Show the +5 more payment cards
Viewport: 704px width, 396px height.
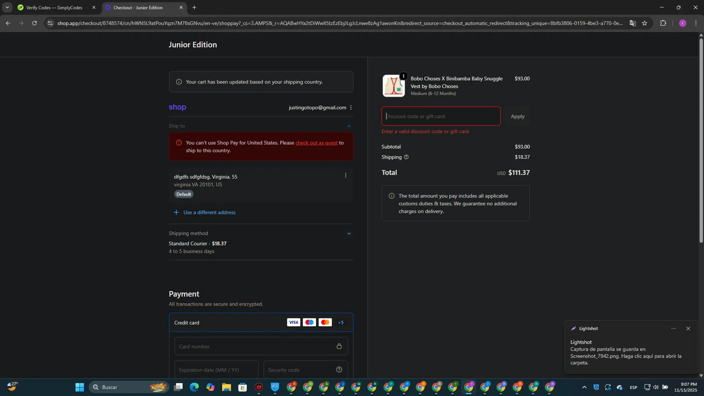coord(341,322)
